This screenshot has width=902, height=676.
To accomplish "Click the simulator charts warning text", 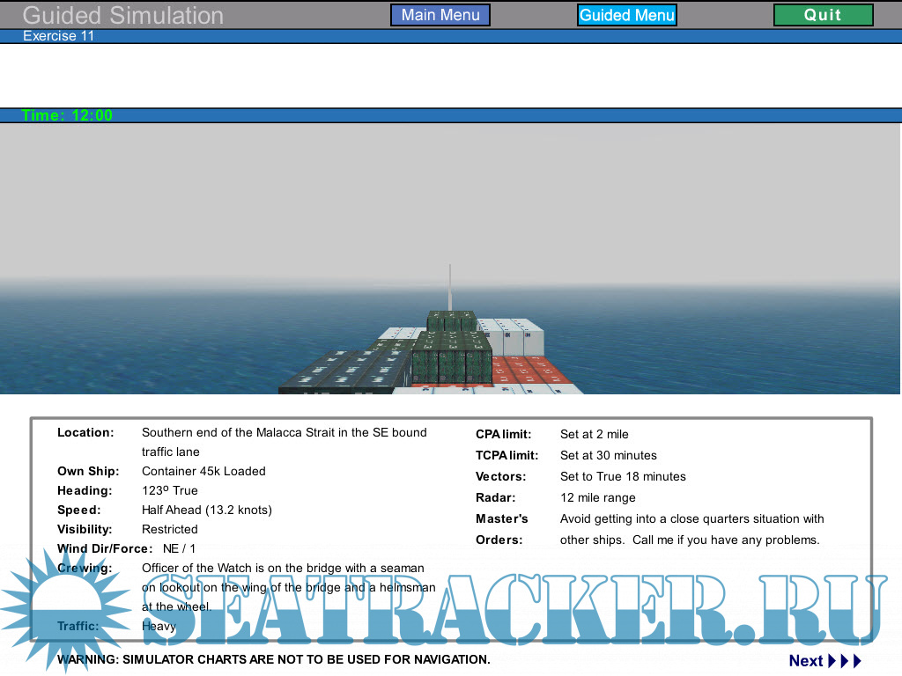I will click(x=273, y=659).
